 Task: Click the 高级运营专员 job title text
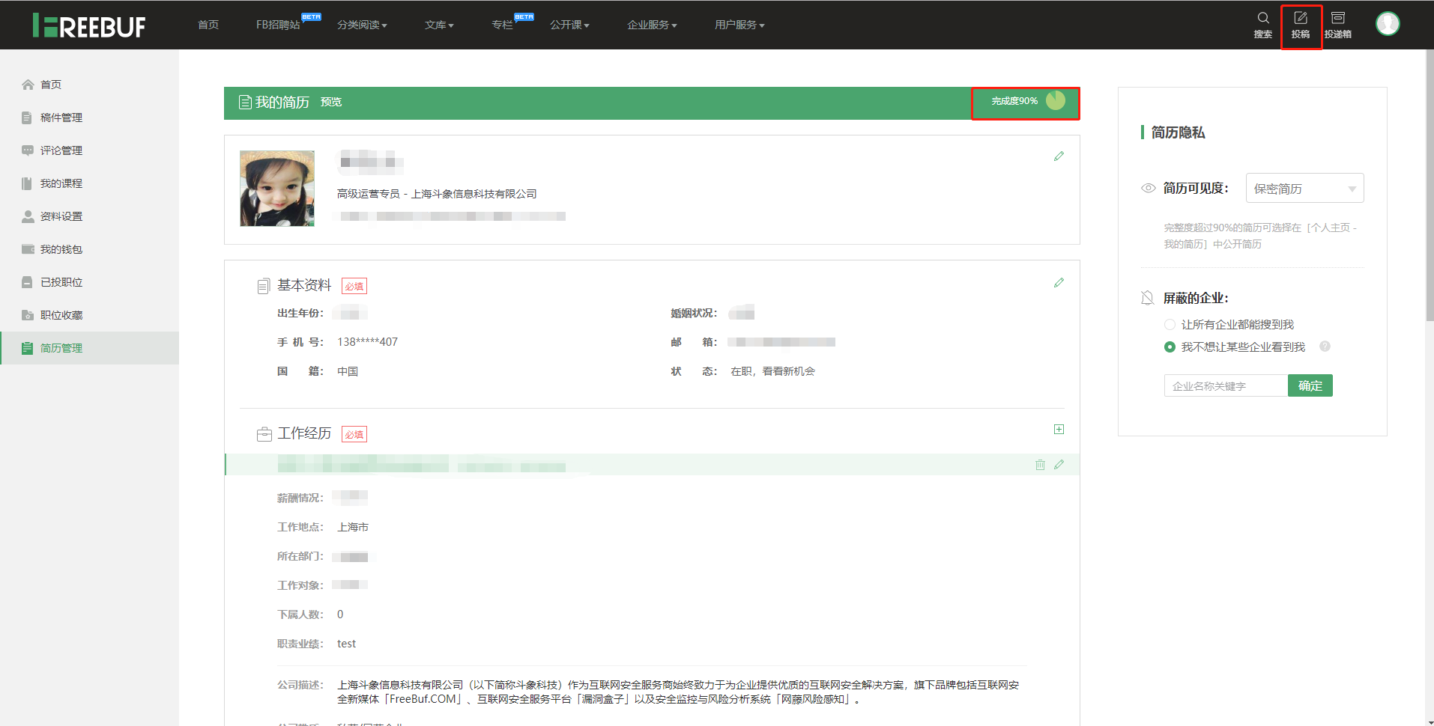[x=369, y=194]
